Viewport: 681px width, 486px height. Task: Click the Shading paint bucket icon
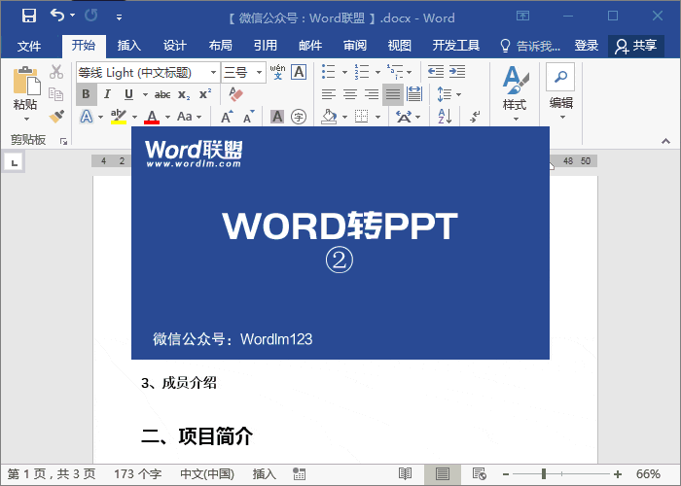[x=329, y=117]
